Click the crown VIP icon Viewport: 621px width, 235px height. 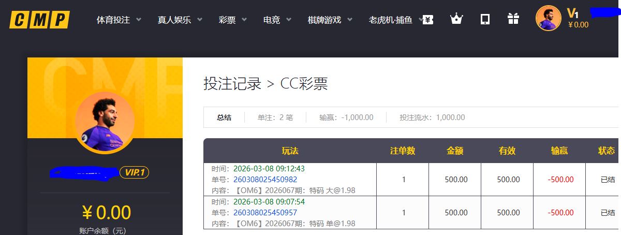(456, 20)
